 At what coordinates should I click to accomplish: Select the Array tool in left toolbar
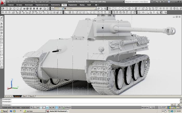[2, 29]
